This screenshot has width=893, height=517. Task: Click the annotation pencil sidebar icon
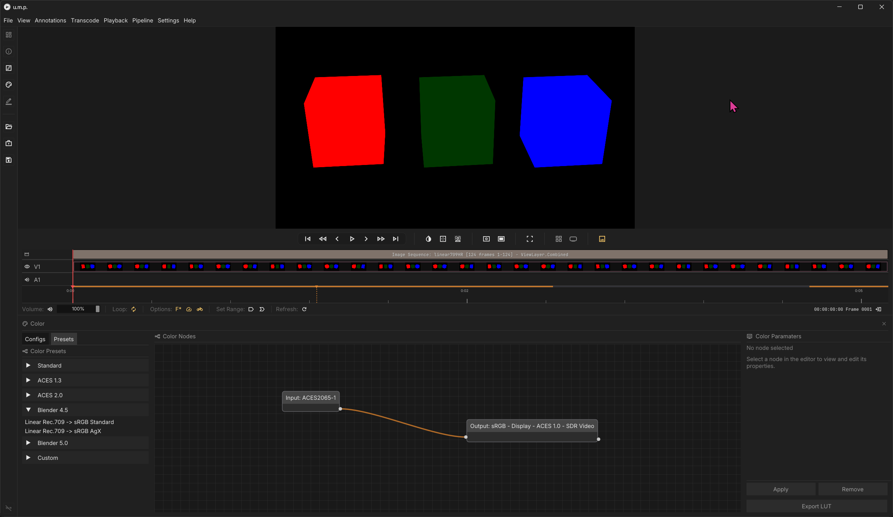(x=9, y=102)
